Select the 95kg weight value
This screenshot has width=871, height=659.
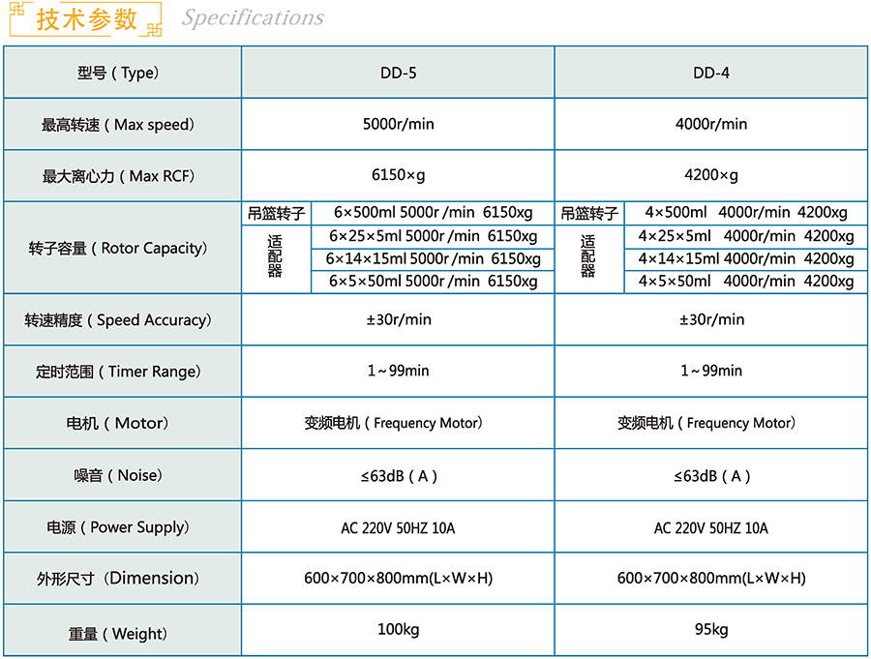[x=711, y=630]
